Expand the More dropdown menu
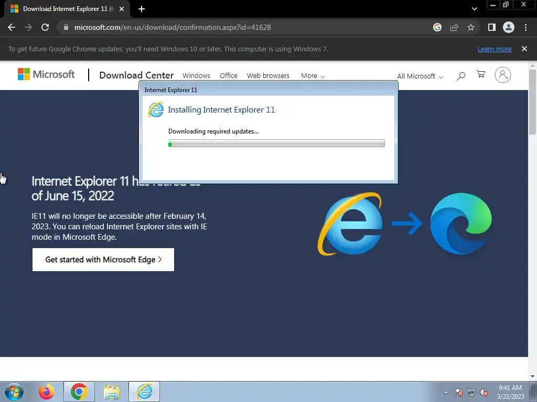Viewport: 537px width, 402px height. pos(313,76)
